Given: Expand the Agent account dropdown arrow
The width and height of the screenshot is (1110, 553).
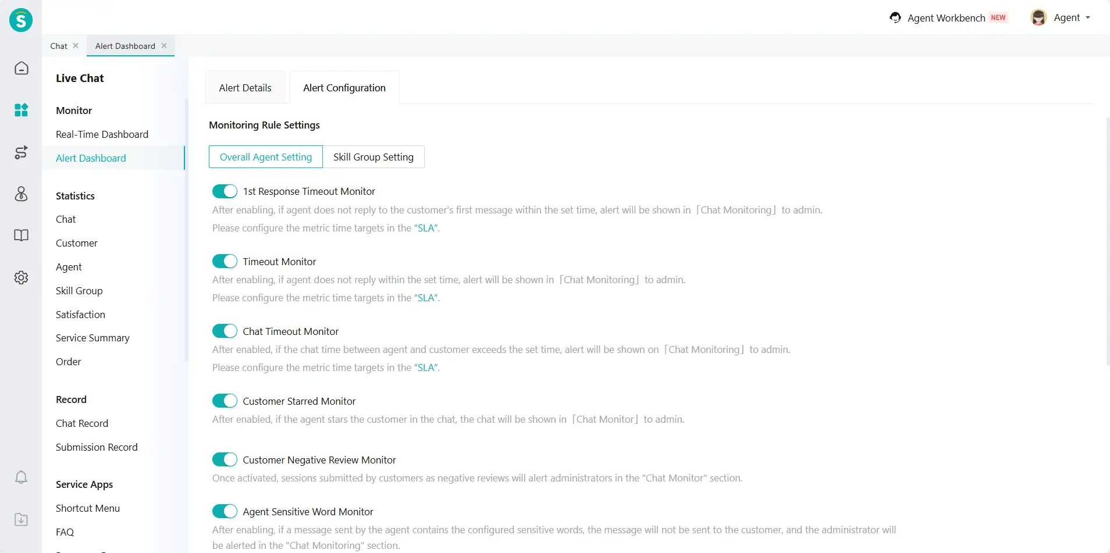Looking at the screenshot, I should click(1088, 17).
